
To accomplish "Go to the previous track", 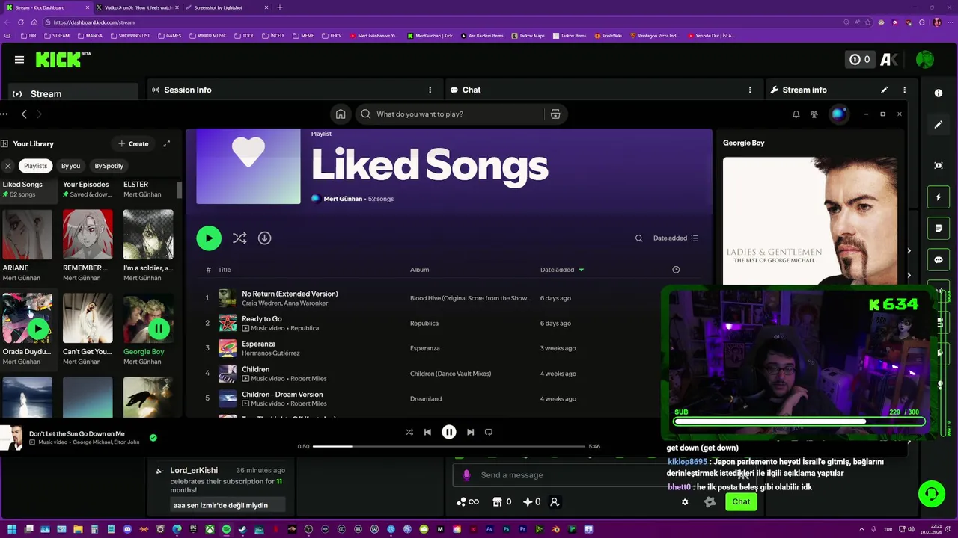I will [x=427, y=432].
